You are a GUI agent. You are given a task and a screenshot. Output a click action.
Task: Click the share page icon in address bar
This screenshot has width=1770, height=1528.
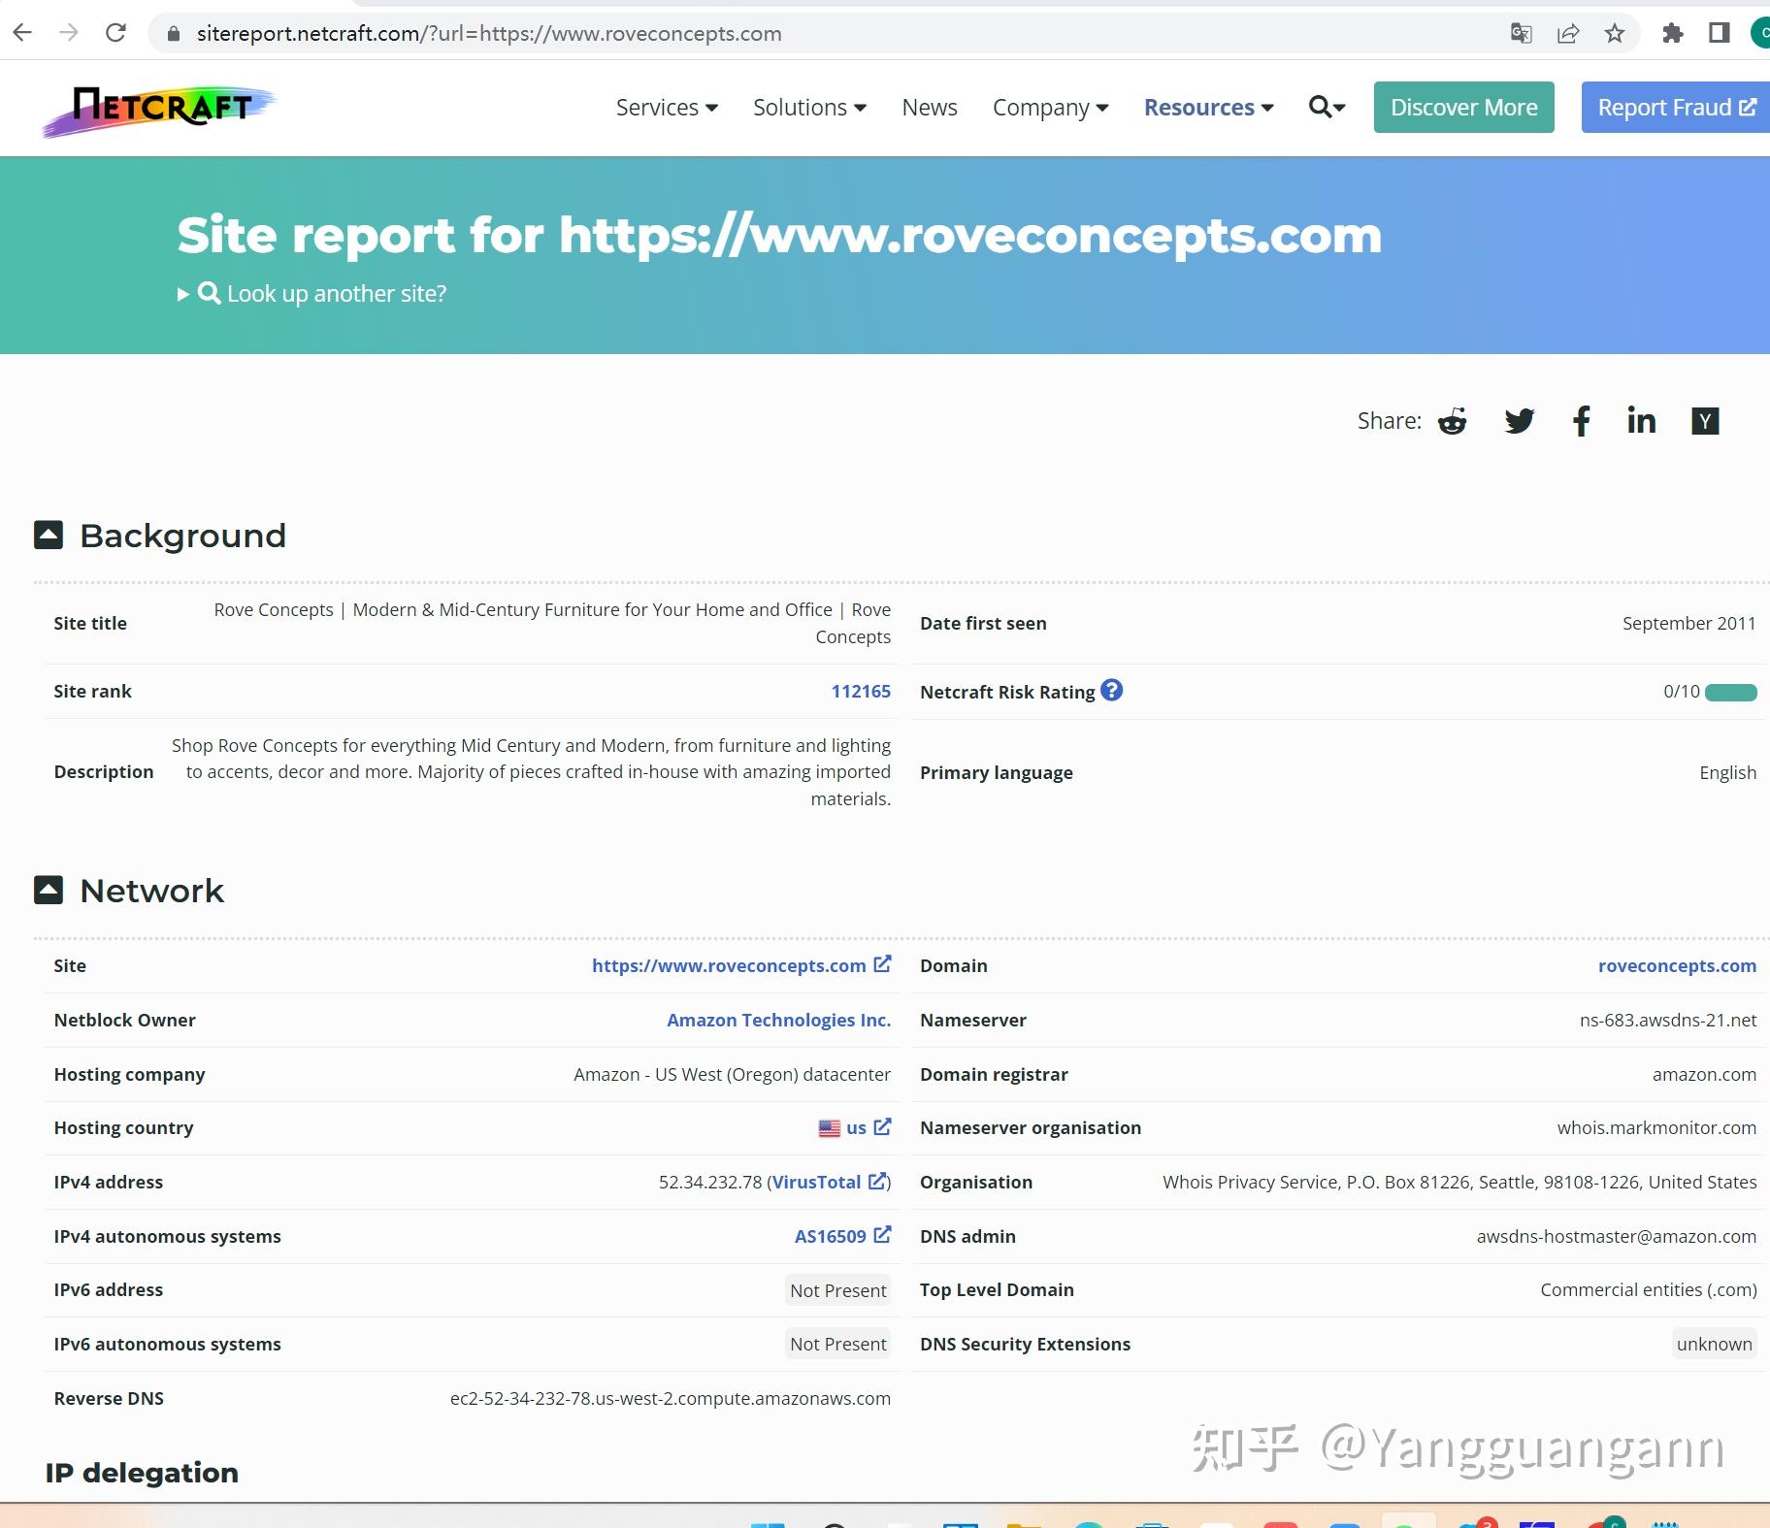[1567, 33]
